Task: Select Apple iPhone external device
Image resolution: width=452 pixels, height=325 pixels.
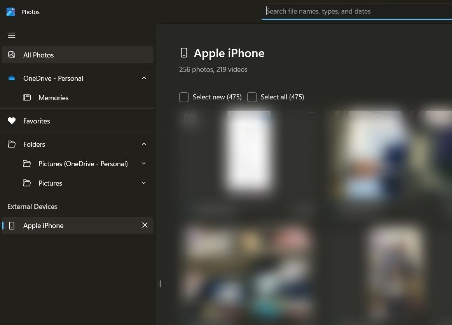Action: tap(78, 225)
